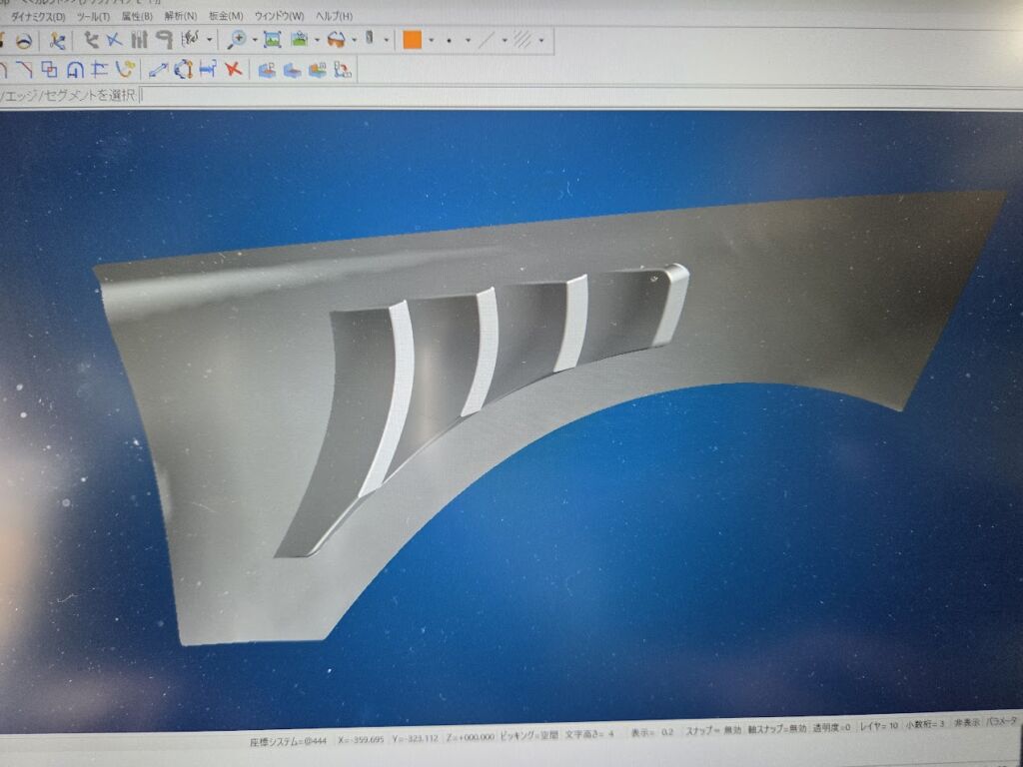Click the diagonal dimension arrow icon

coord(157,70)
